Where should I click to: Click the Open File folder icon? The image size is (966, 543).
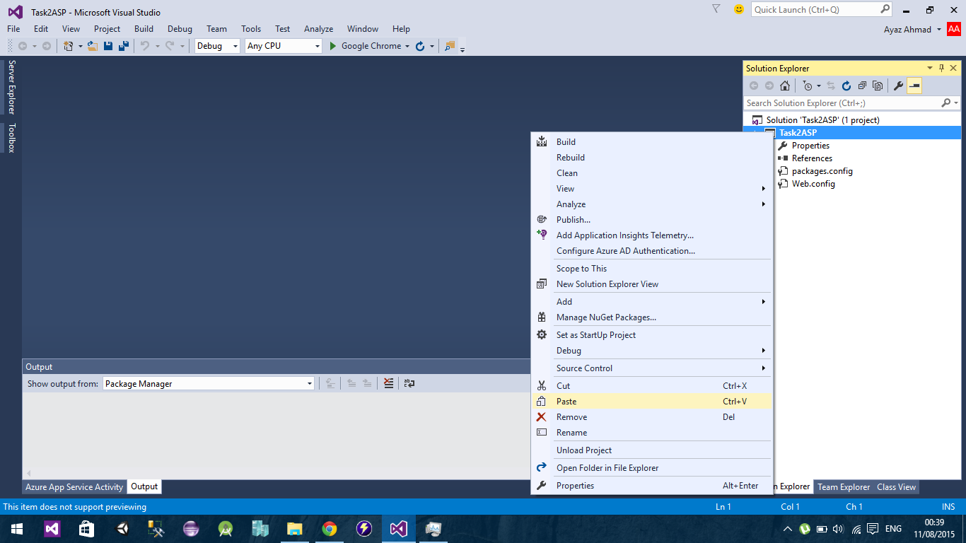tap(92, 46)
